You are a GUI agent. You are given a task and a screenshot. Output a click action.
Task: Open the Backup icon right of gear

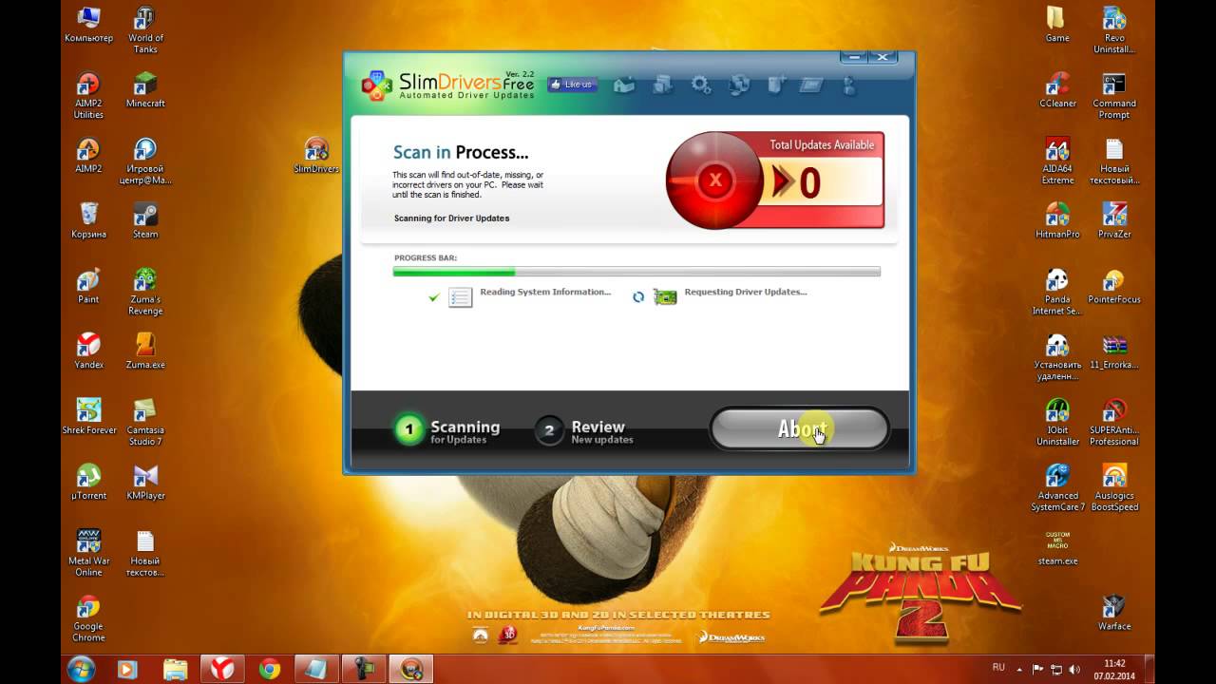click(739, 85)
